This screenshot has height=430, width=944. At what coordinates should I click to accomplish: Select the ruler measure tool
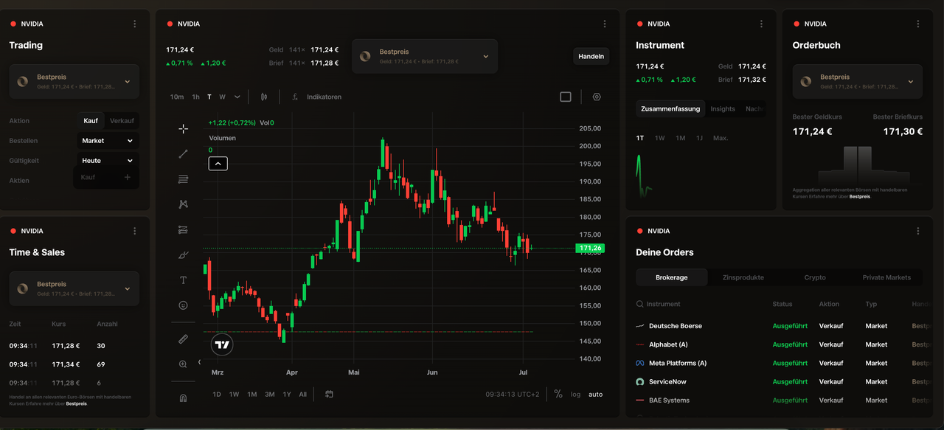(183, 339)
